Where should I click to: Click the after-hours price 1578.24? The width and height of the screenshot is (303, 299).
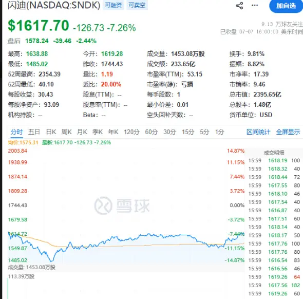[x=37, y=41]
